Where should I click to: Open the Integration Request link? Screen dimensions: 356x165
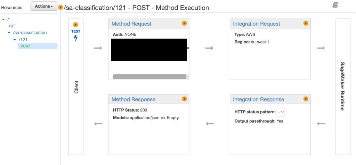(x=257, y=24)
